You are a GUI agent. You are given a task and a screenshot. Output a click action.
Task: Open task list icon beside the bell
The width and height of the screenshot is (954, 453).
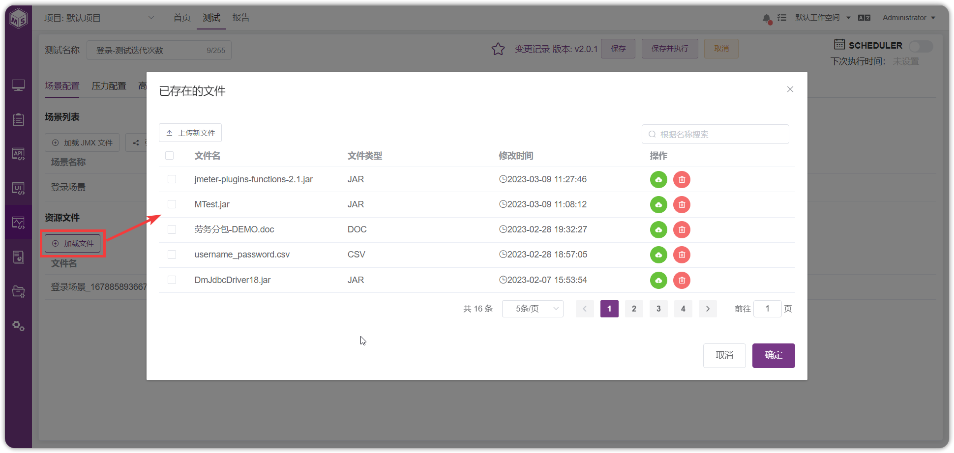[x=782, y=18]
